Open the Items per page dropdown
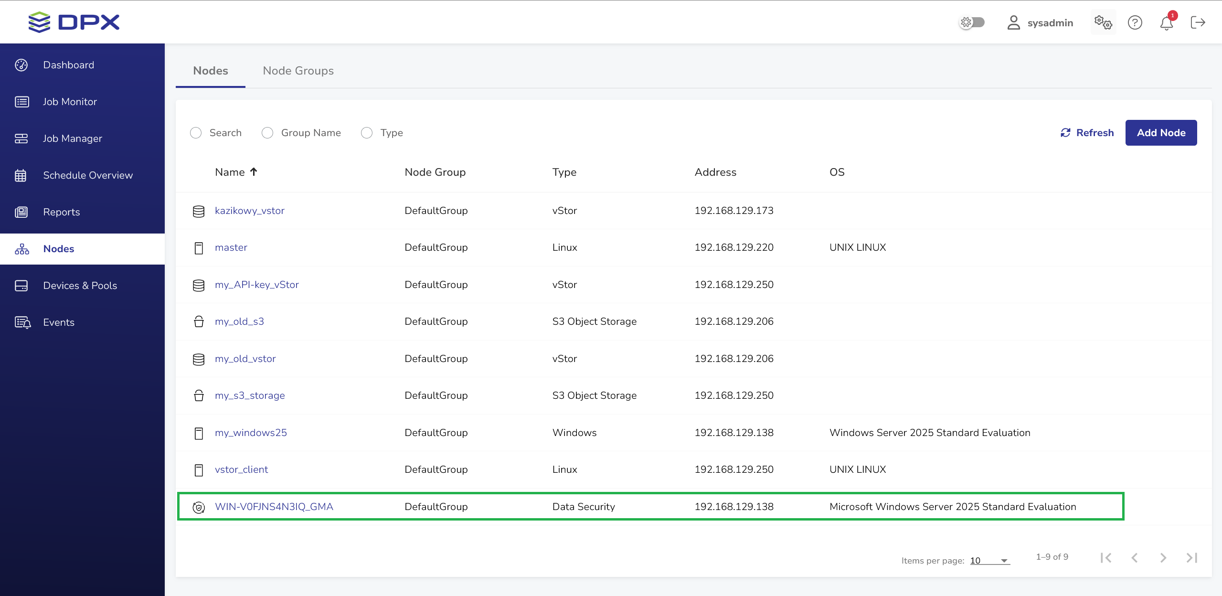Image resolution: width=1222 pixels, height=596 pixels. tap(990, 561)
